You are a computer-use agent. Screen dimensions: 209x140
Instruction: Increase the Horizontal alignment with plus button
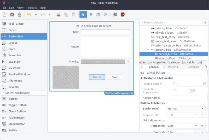(x=202, y=126)
